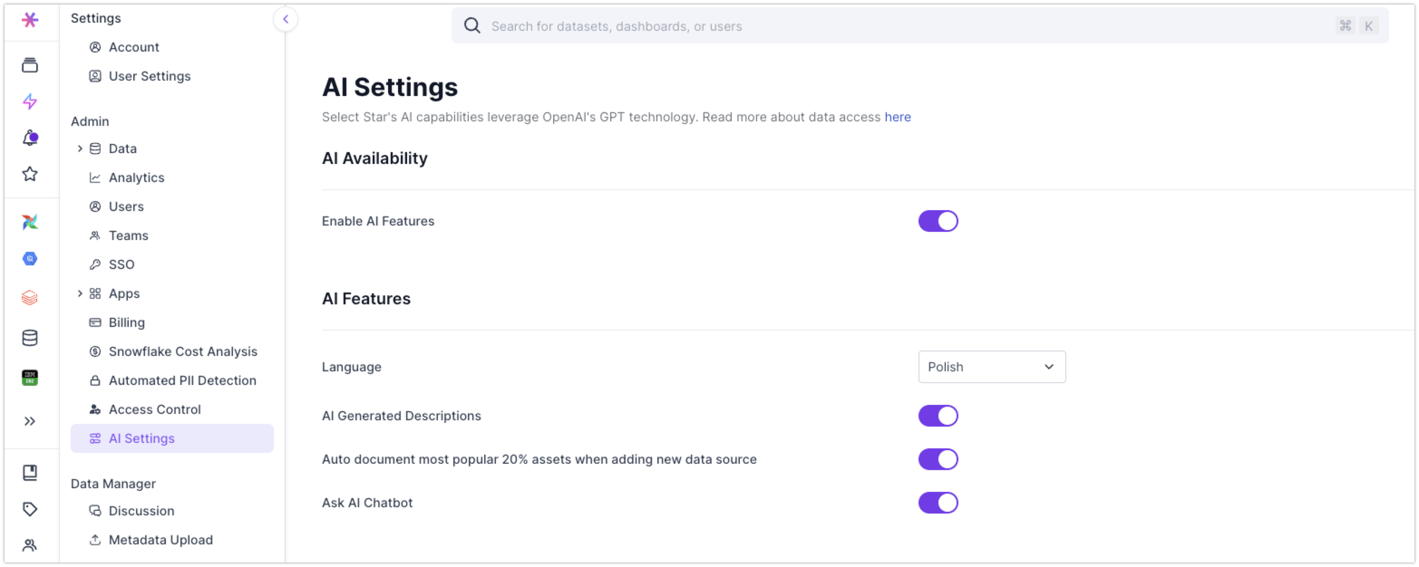Turn off AI Generated Descriptions toggle

938,416
